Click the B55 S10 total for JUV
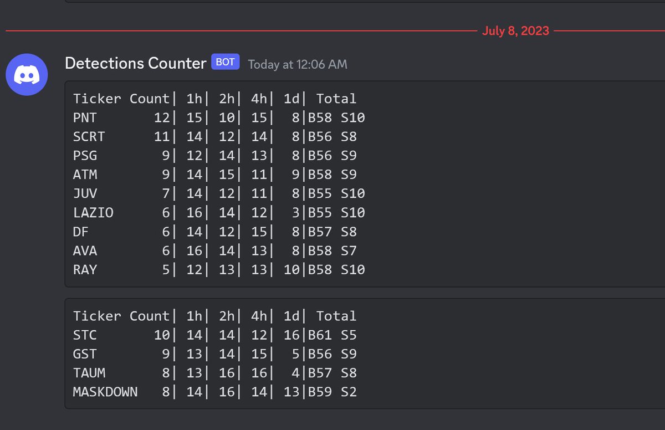The height and width of the screenshot is (430, 665). click(x=336, y=193)
